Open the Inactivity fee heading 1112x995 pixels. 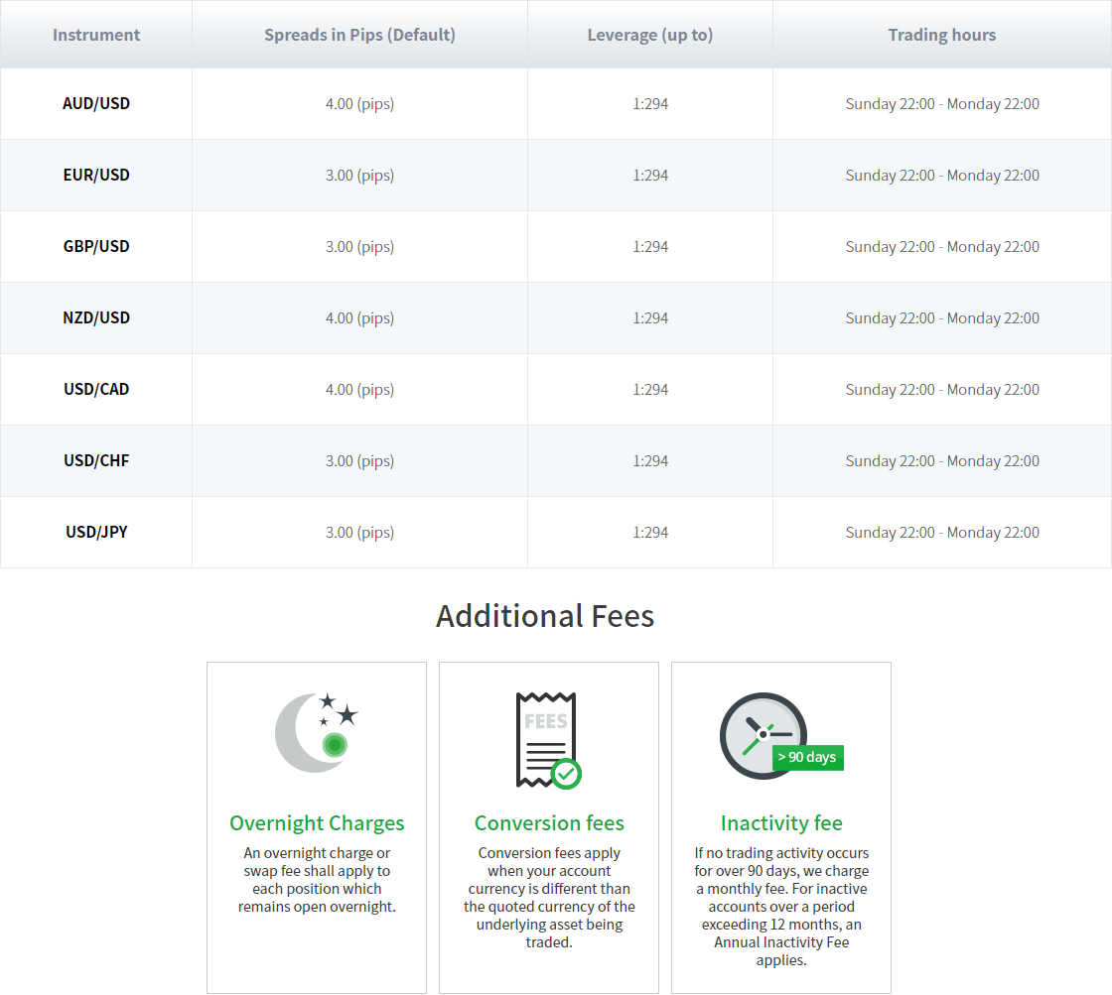(781, 823)
